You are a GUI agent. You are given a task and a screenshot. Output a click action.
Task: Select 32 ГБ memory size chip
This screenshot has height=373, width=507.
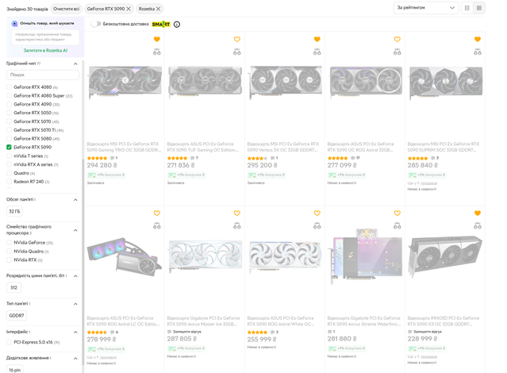[14, 212]
